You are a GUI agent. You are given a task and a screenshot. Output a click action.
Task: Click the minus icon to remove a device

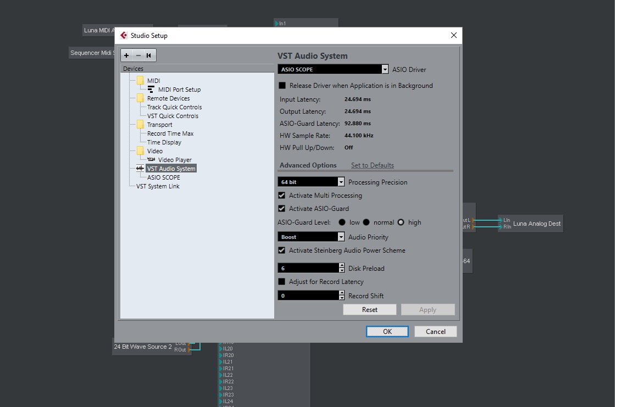[137, 55]
